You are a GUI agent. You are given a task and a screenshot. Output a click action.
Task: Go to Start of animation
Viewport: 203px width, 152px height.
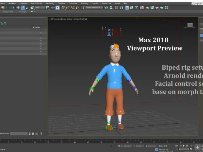[x=176, y=146]
